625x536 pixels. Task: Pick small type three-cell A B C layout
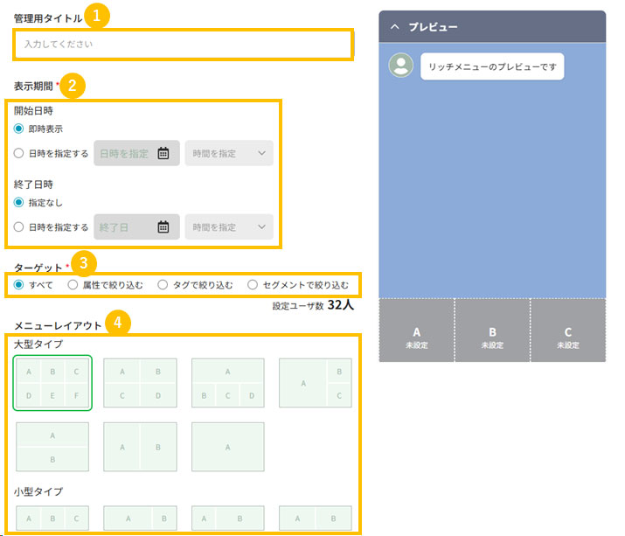[x=52, y=518]
